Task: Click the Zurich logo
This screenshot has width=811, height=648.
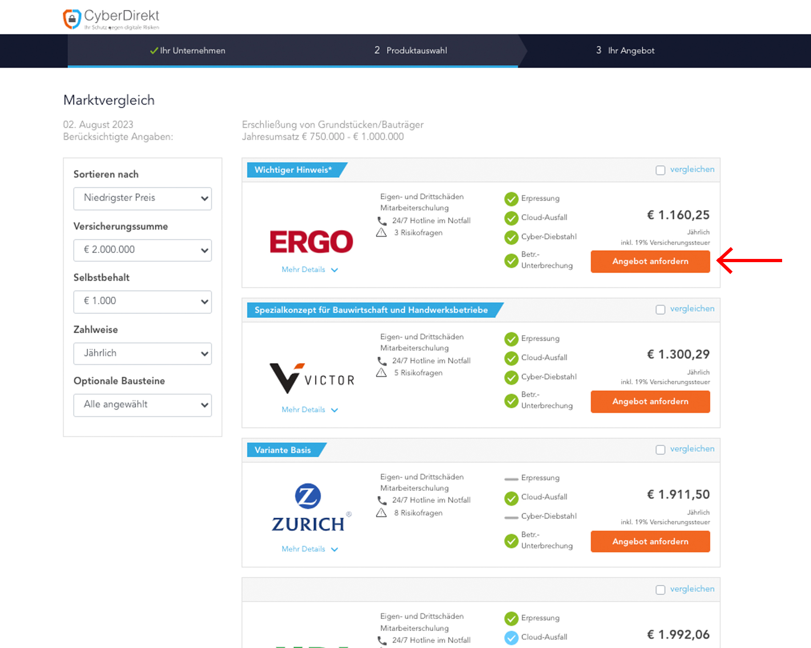Action: [311, 508]
